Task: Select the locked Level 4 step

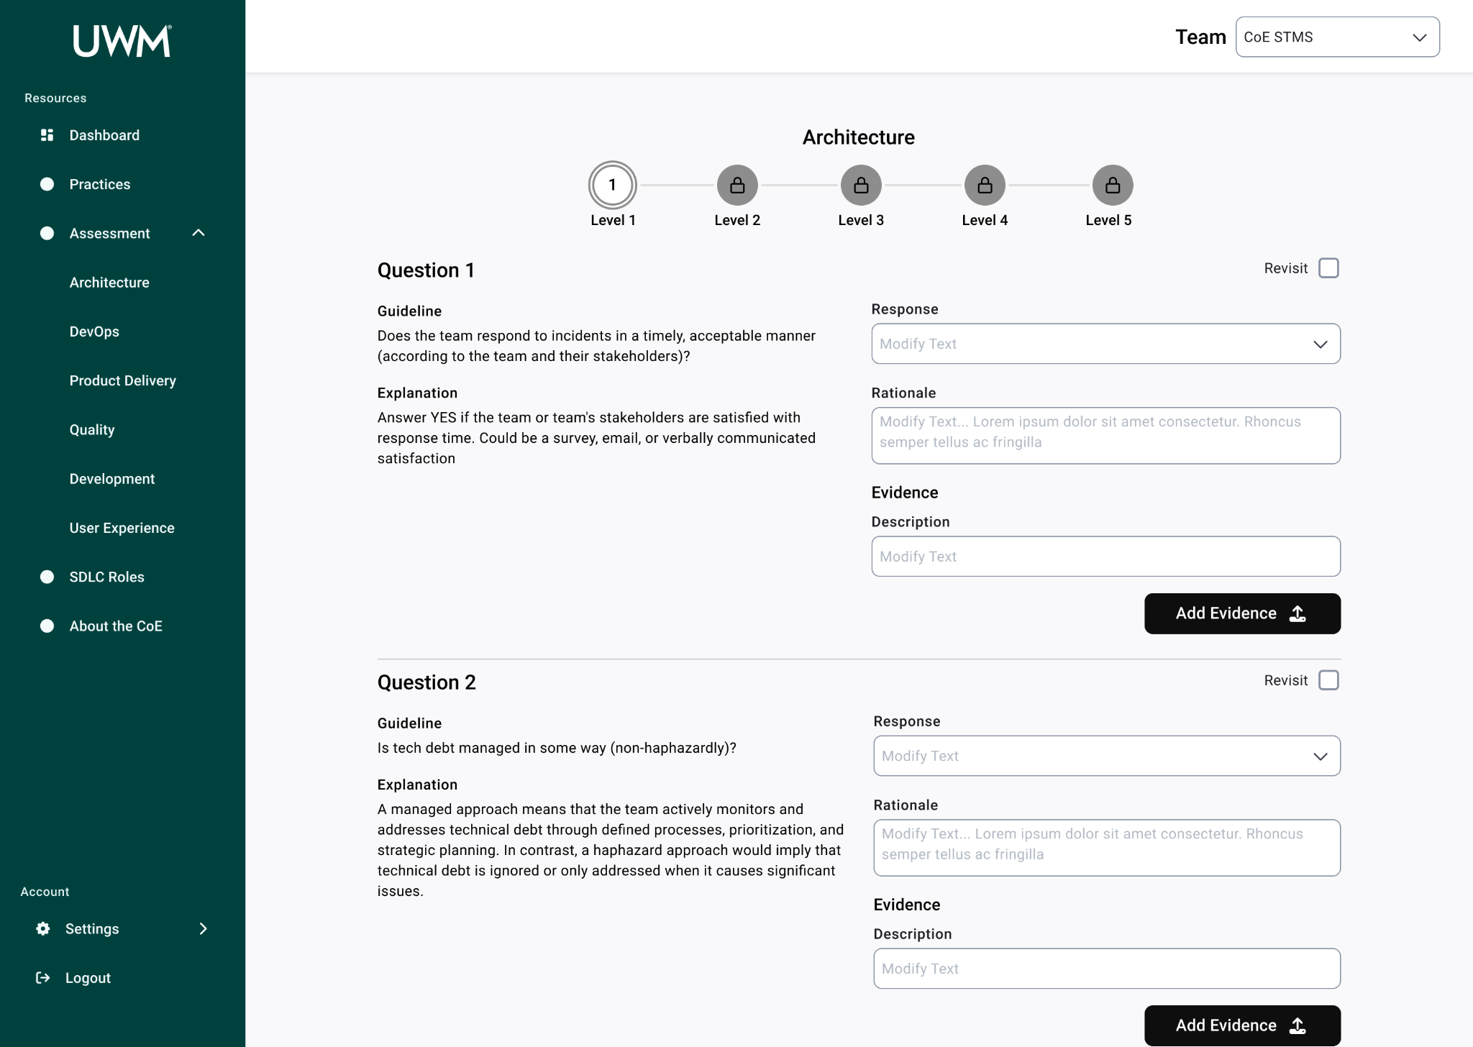Action: (985, 186)
